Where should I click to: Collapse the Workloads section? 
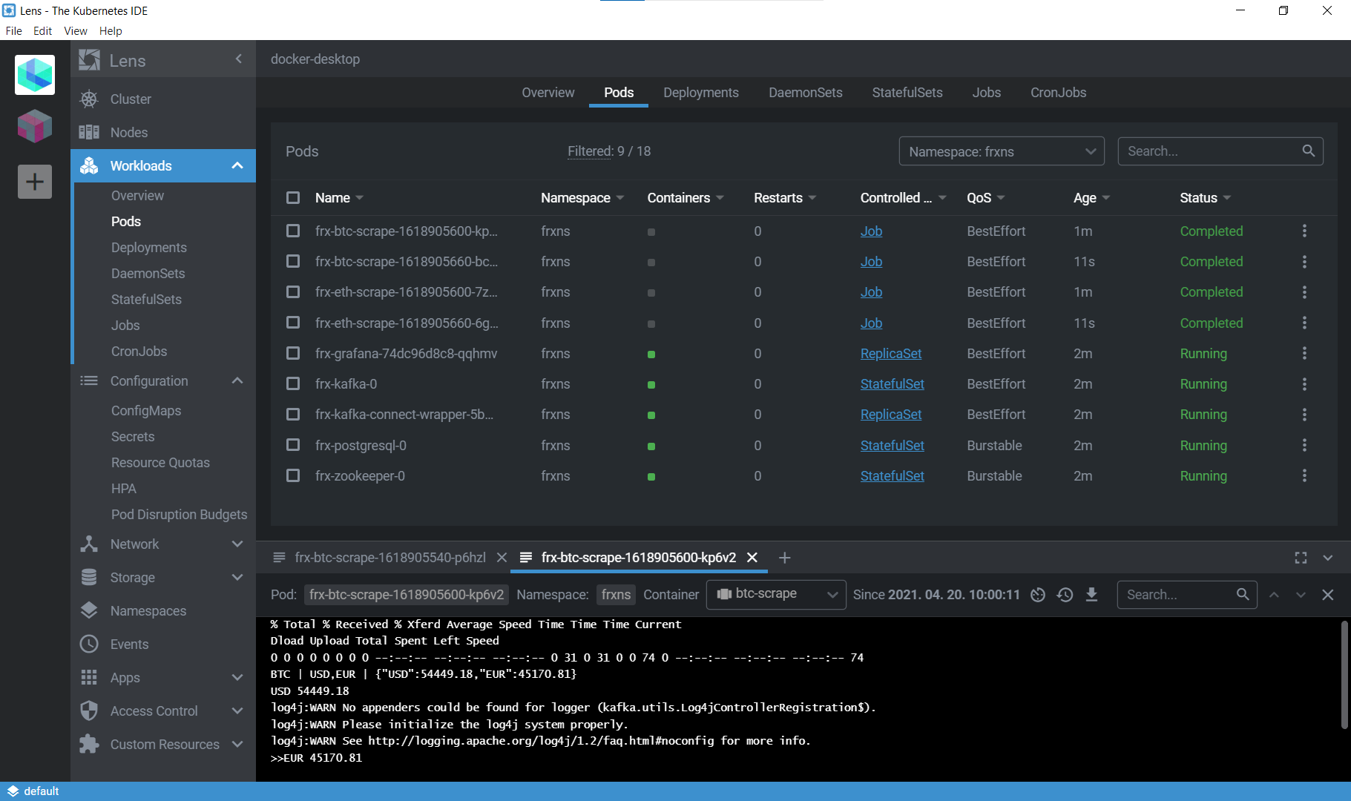coord(237,165)
